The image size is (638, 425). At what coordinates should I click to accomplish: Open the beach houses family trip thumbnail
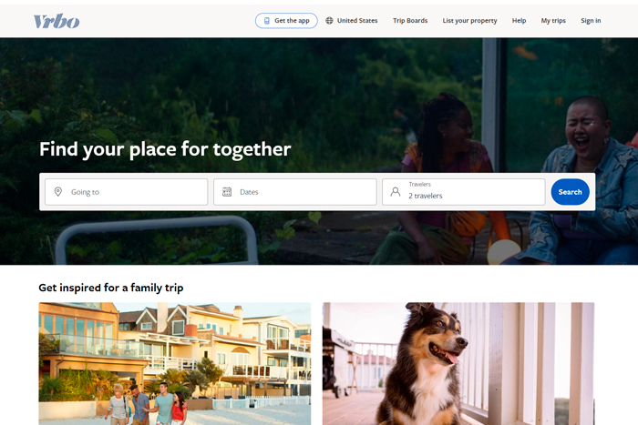tap(175, 364)
